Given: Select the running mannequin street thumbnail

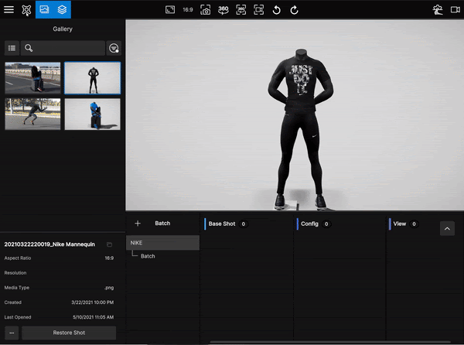Looking at the screenshot, I should point(32,114).
